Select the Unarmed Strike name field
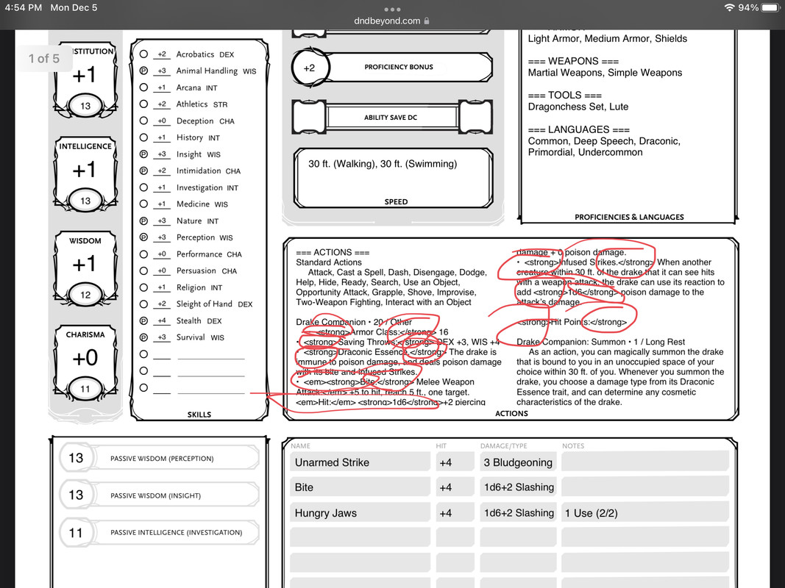Image resolution: width=785 pixels, height=588 pixels. (x=360, y=462)
